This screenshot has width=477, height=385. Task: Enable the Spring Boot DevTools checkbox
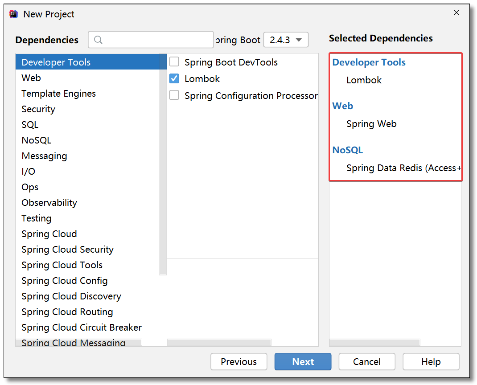click(x=174, y=62)
